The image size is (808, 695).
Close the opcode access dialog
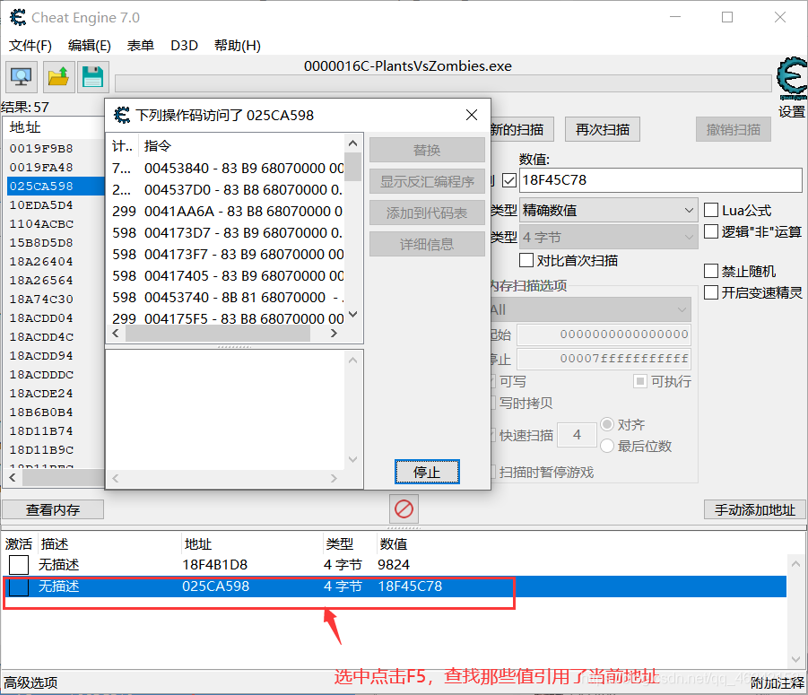472,115
